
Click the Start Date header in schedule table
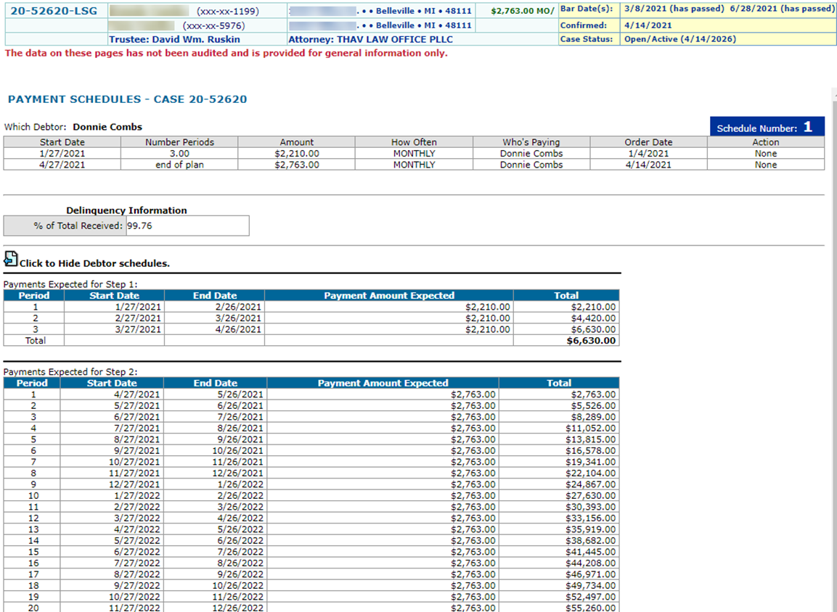tap(62, 142)
